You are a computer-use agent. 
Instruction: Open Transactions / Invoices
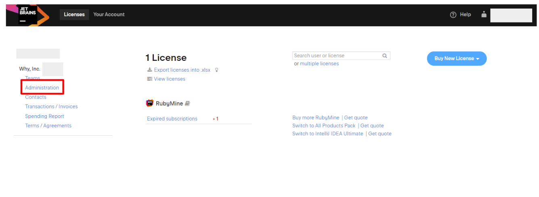tap(51, 107)
